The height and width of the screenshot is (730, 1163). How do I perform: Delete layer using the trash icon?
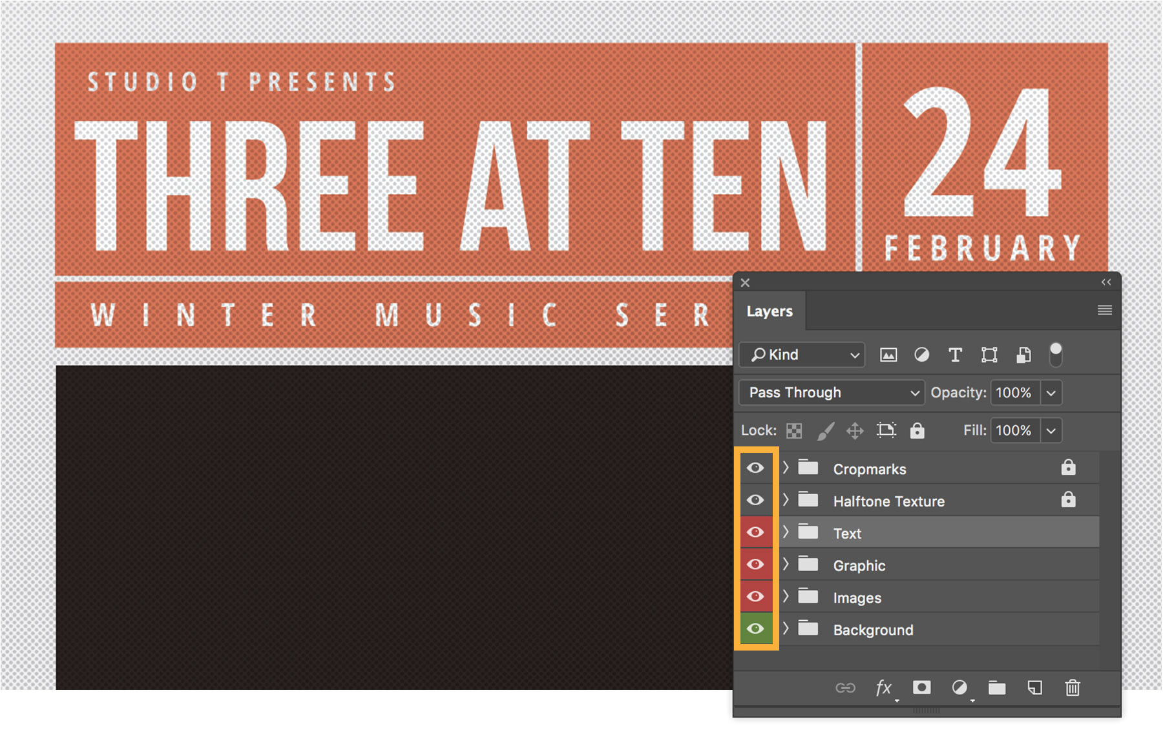tap(1073, 688)
